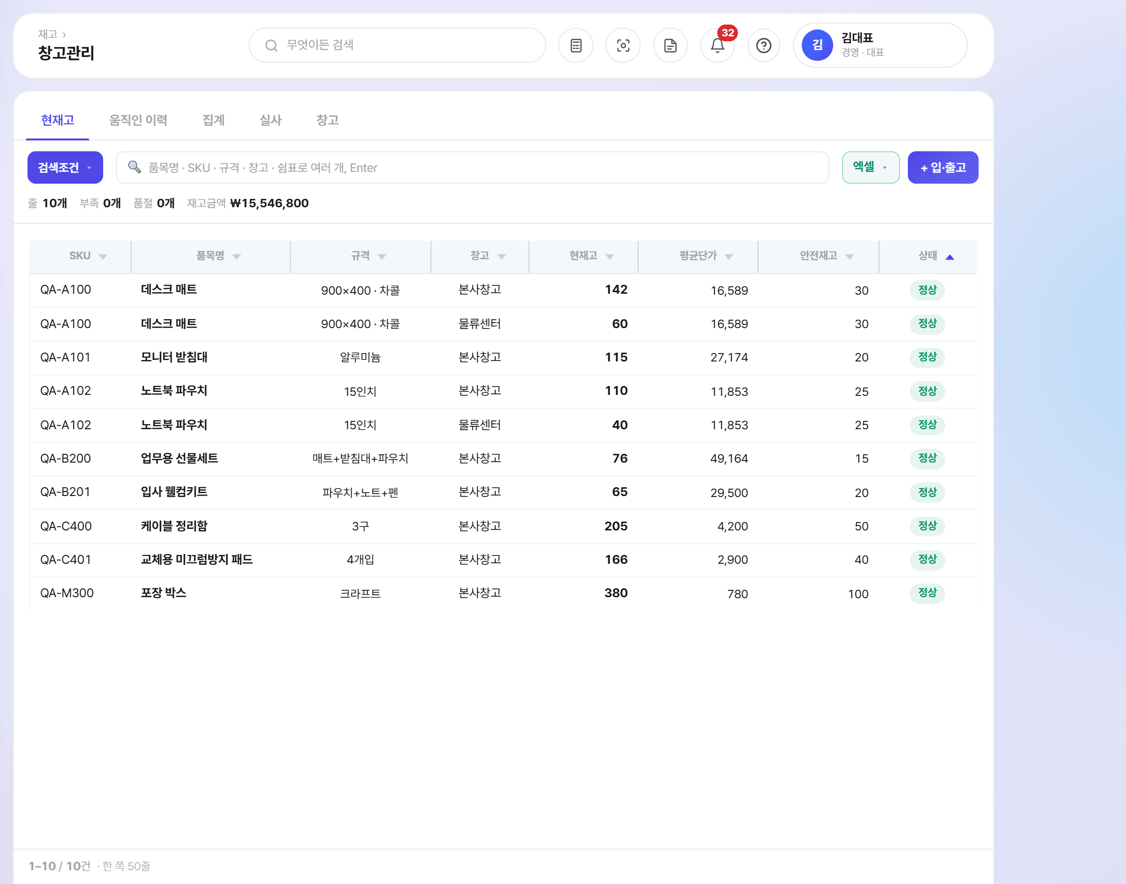Screen dimensions: 1126x884
Task: Switch to the 현재고 tab
Action: click(57, 120)
